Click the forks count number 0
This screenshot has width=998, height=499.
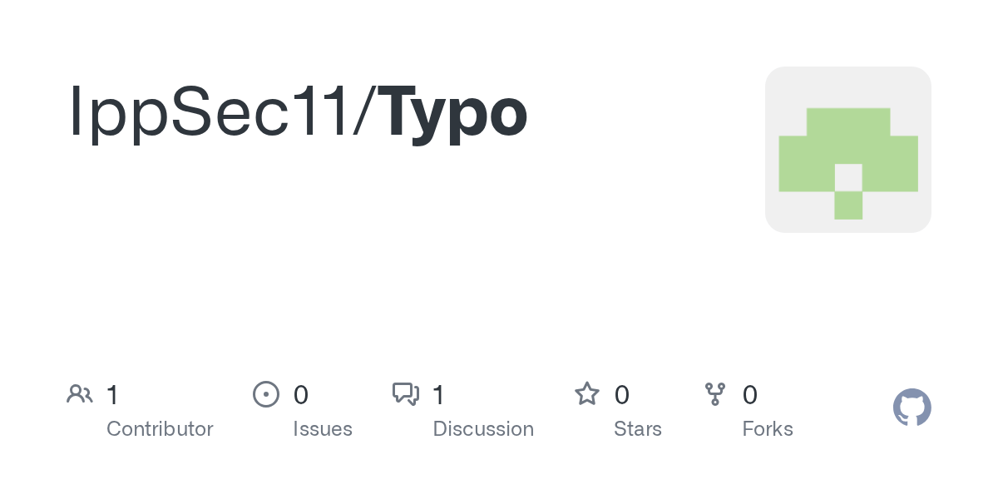(x=750, y=395)
